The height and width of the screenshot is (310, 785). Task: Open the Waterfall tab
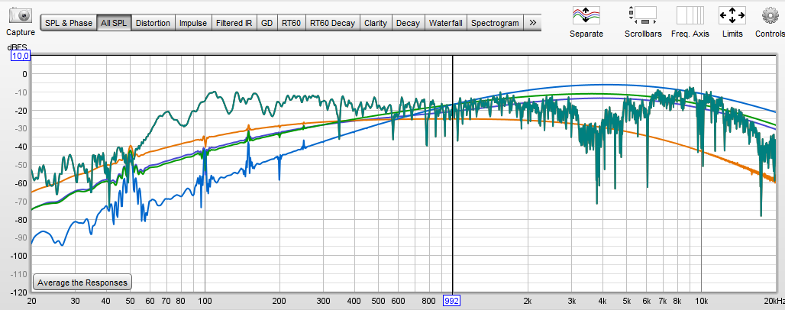point(445,23)
